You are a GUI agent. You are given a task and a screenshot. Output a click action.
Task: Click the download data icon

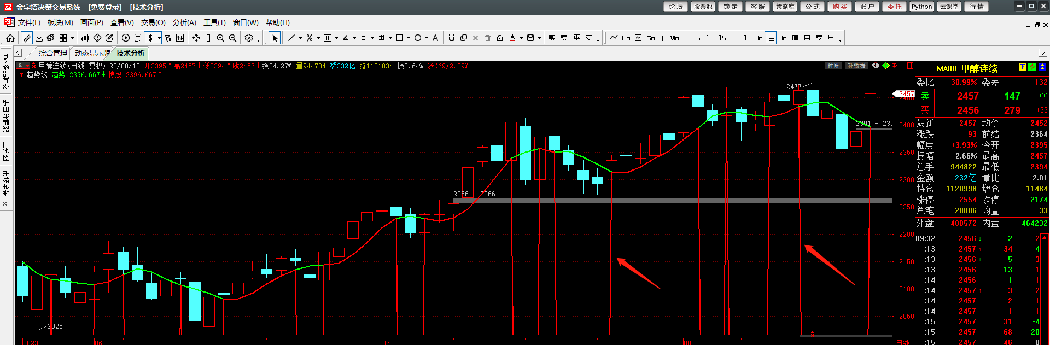(39, 38)
